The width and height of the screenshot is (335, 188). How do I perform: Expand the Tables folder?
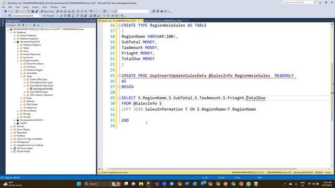(x=18, y=48)
